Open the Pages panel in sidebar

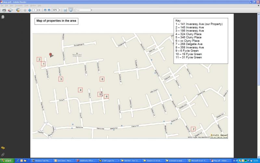pyautogui.click(x=3, y=17)
